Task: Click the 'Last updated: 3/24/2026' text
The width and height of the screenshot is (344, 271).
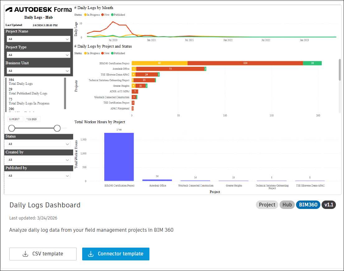Action: click(x=33, y=218)
